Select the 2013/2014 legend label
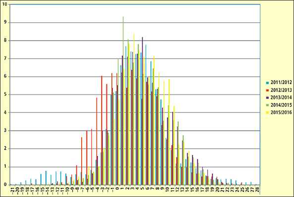Viewport: 294px width, 197px height. (x=281, y=98)
